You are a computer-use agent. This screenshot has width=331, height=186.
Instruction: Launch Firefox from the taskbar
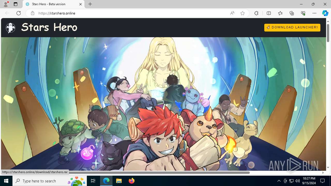tap(131, 181)
